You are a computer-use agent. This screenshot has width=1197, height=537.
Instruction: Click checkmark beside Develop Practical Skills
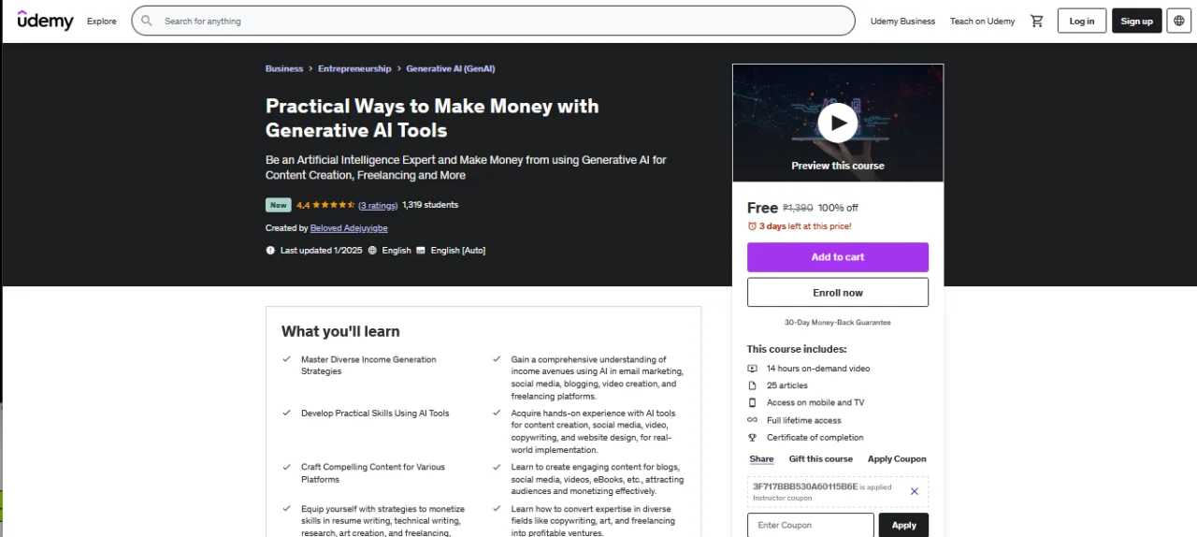click(286, 413)
